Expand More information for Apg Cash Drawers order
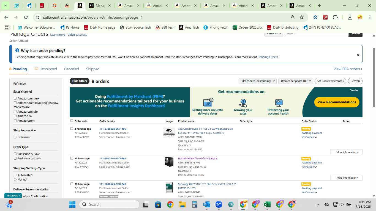 coord(346,152)
